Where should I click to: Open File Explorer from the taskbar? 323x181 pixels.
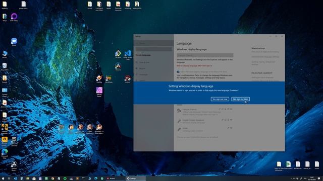point(28,178)
